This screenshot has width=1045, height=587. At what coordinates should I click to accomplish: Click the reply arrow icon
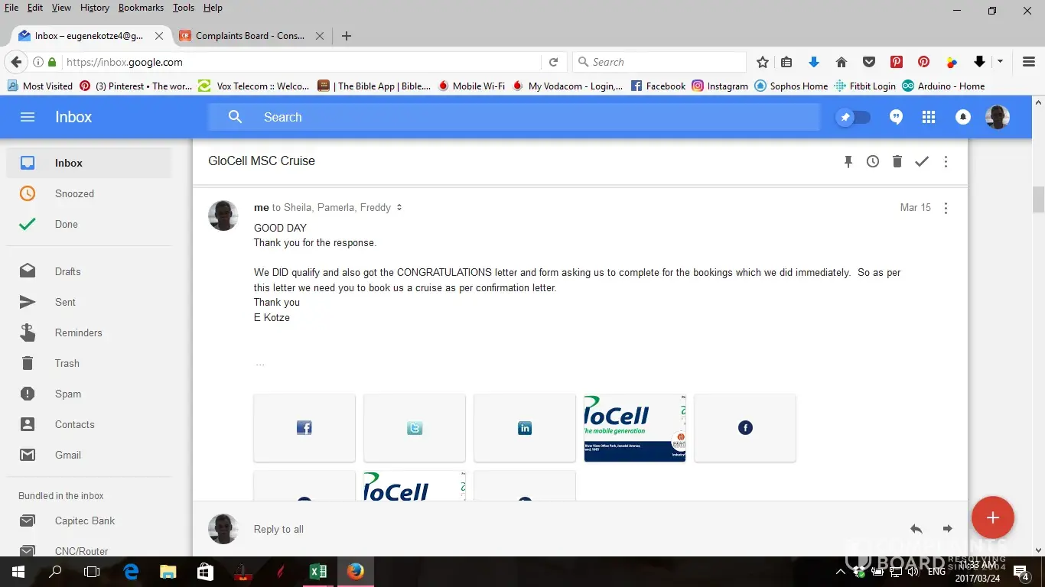916,529
